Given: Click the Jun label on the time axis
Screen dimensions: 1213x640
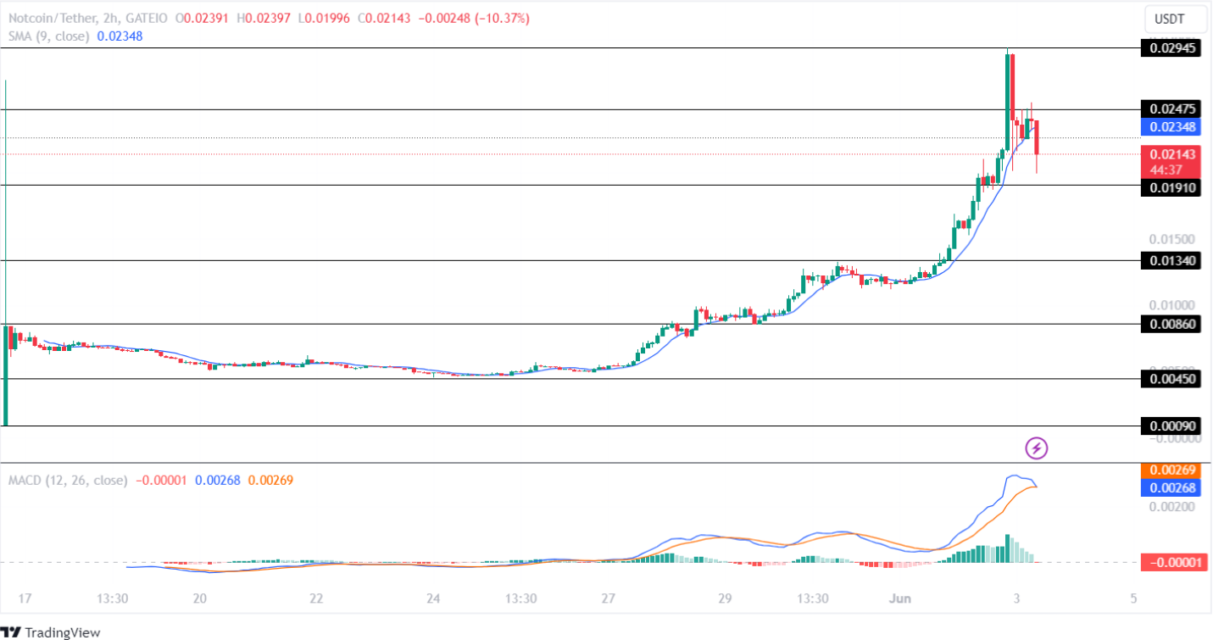Looking at the screenshot, I should pyautogui.click(x=900, y=598).
